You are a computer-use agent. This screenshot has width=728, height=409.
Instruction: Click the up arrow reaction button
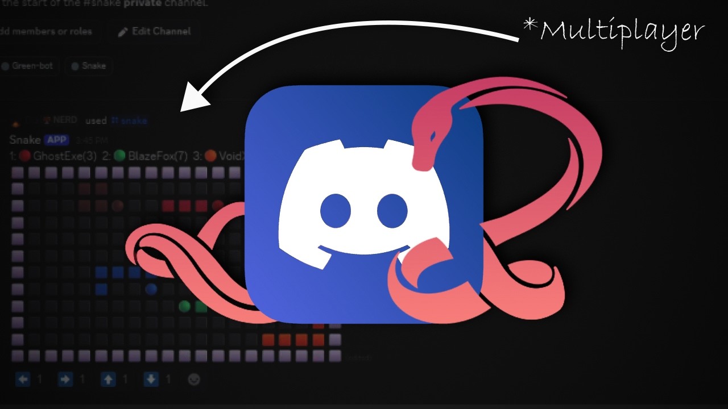pos(114,379)
